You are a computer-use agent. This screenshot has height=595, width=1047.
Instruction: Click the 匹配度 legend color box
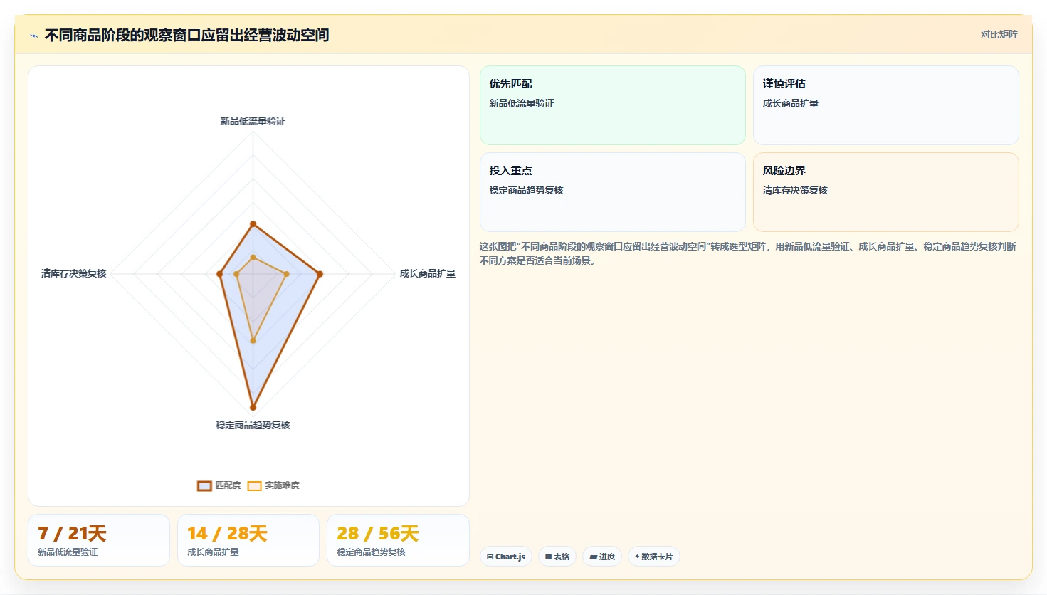(x=204, y=486)
